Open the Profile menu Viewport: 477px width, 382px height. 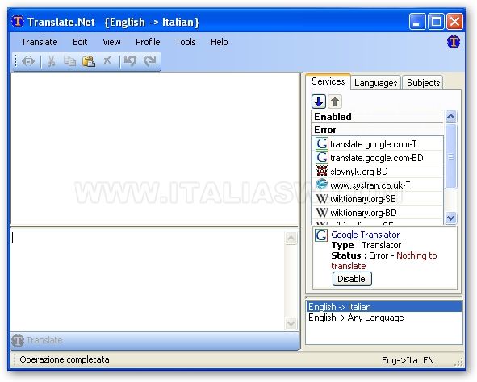[148, 42]
